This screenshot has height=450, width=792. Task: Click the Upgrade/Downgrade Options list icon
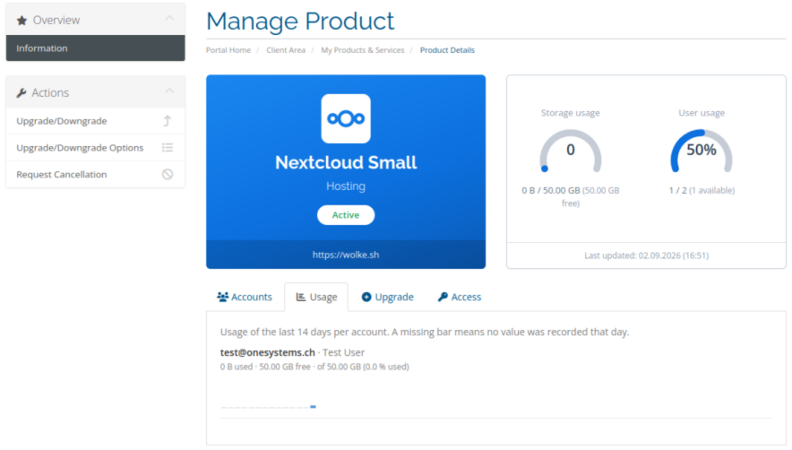click(168, 148)
